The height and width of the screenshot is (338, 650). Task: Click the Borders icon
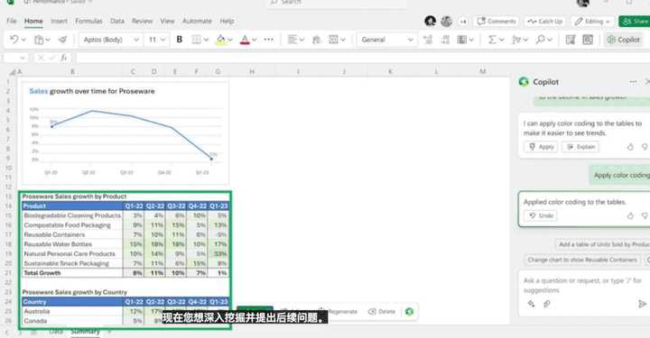click(x=196, y=40)
